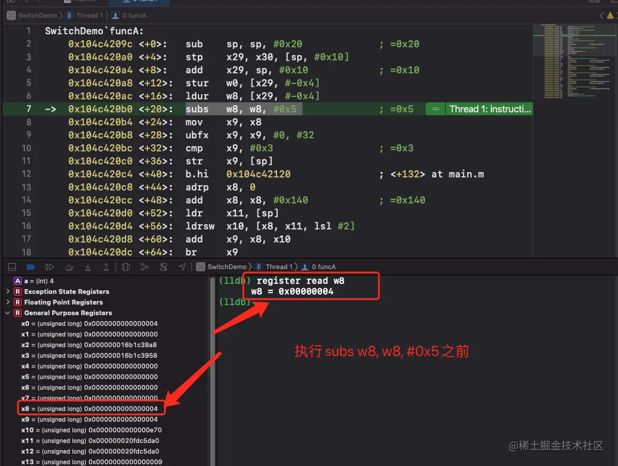Click the R icon of General Purpose Registers
The height and width of the screenshot is (466, 618).
[x=18, y=313]
